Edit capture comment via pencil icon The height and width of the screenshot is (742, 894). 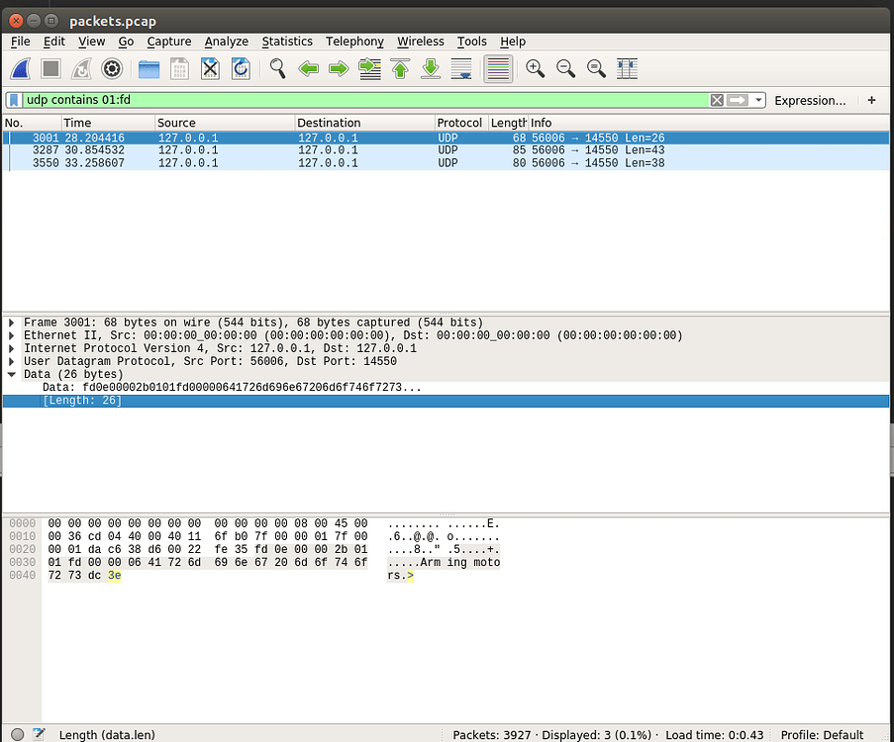37,734
